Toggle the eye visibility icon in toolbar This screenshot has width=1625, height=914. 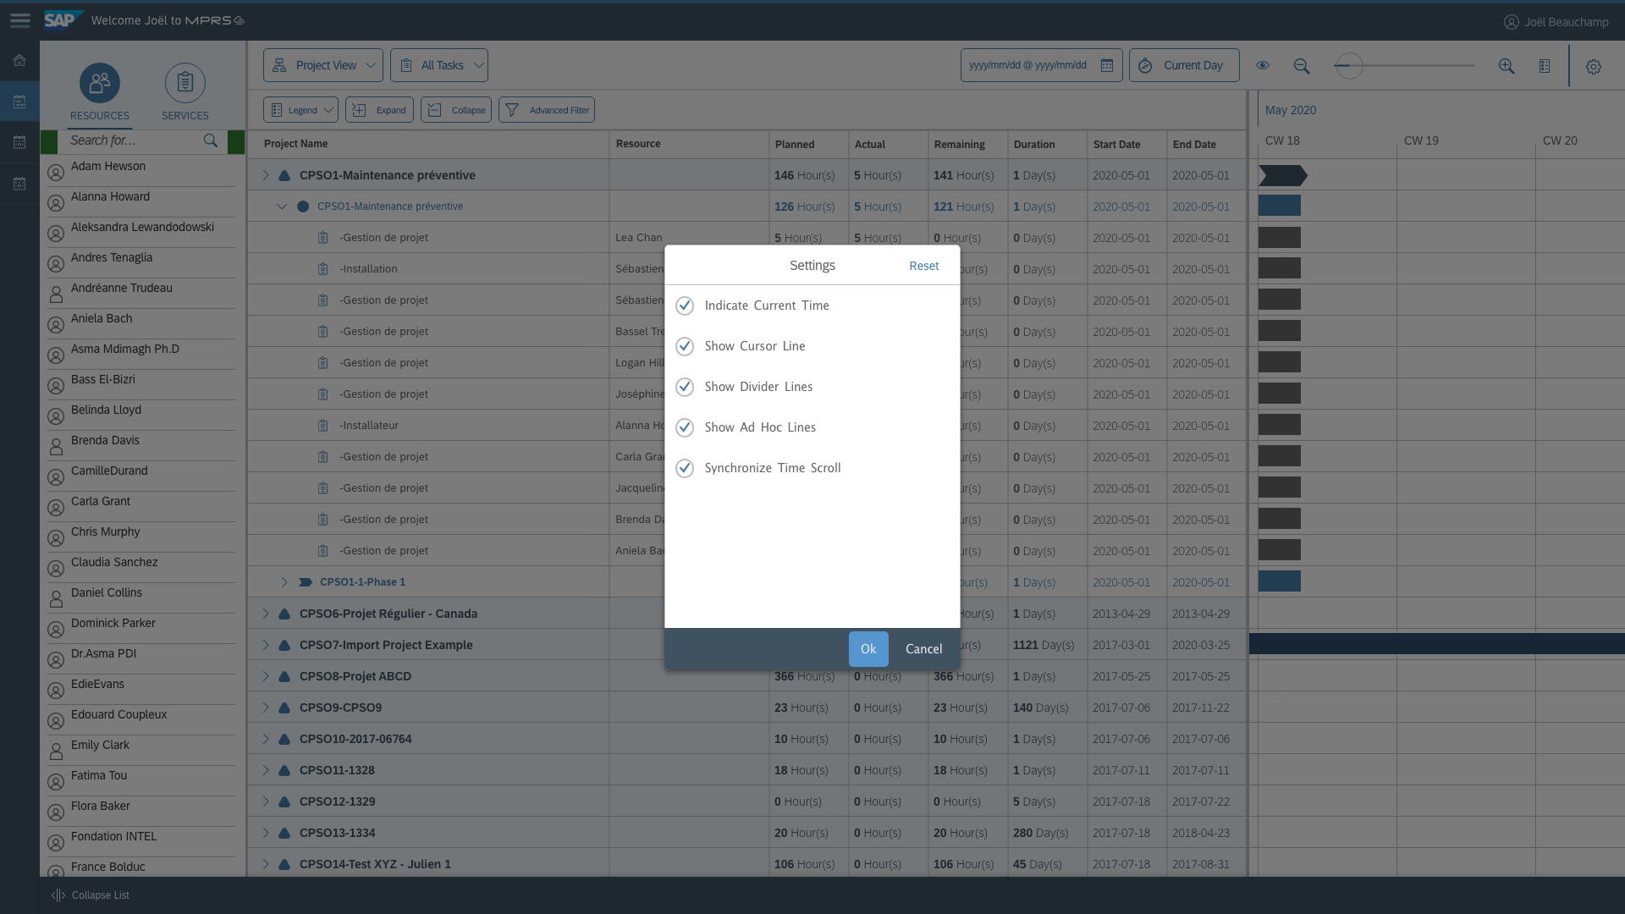click(x=1263, y=65)
